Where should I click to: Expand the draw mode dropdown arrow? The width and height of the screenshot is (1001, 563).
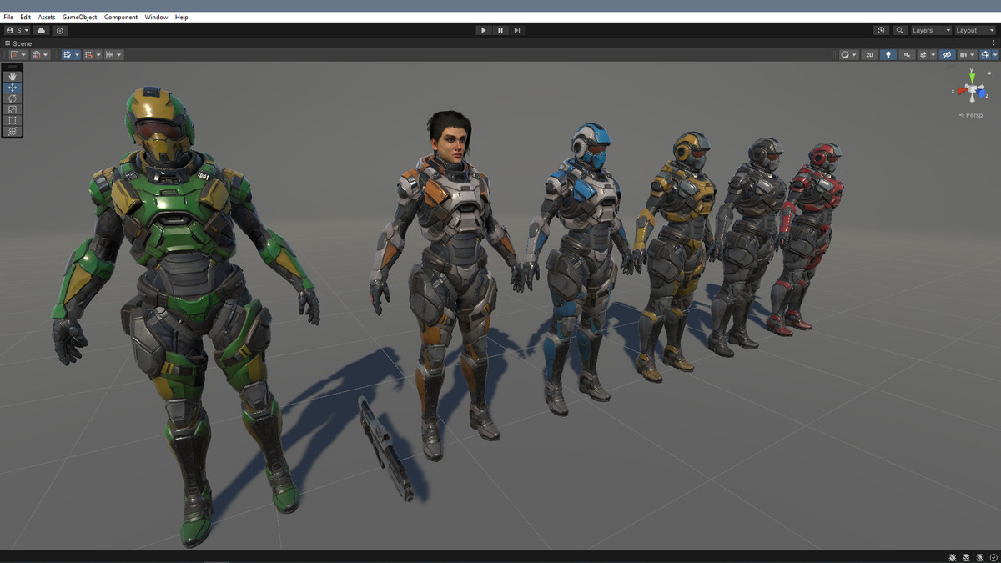pos(855,55)
